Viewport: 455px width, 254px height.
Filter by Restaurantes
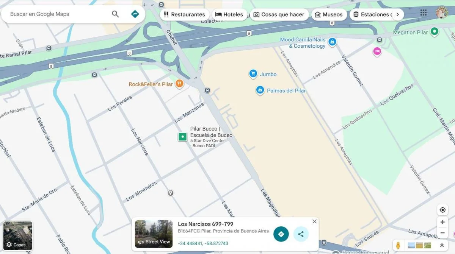[x=185, y=14]
